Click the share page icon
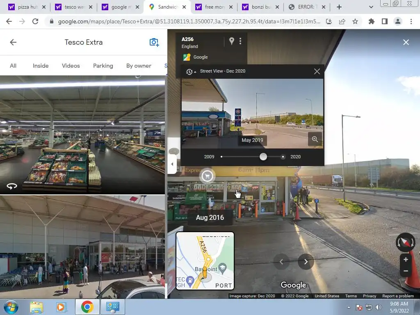This screenshot has height=315, width=420. tap(342, 21)
